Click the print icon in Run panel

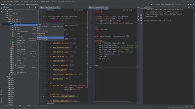tap(141, 21)
